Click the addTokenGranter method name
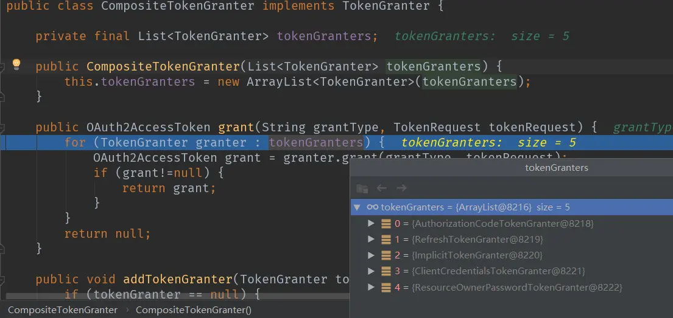The height and width of the screenshot is (318, 673). [x=178, y=280]
